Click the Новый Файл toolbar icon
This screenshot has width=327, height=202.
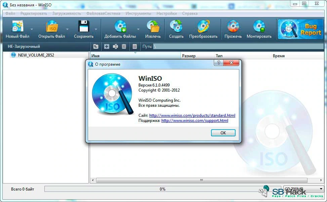pyautogui.click(x=17, y=26)
